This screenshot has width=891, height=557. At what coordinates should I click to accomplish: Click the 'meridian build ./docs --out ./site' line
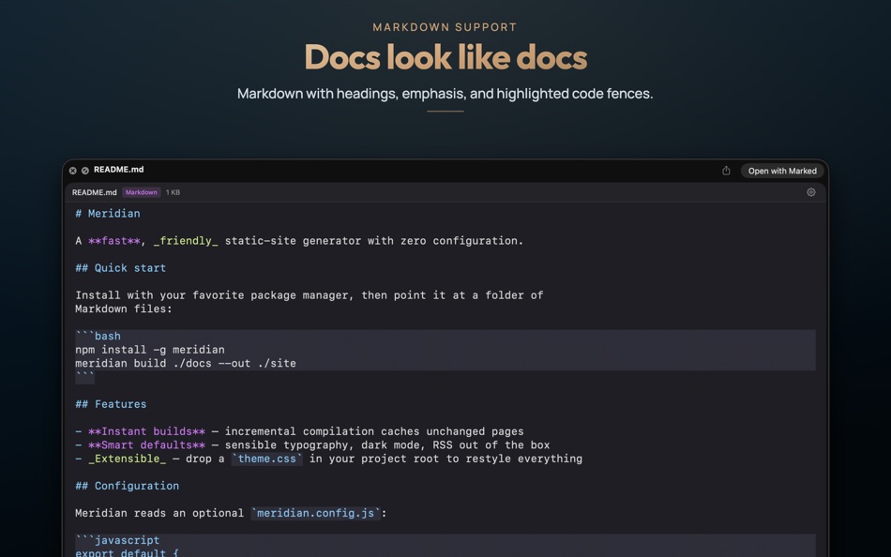[186, 363]
